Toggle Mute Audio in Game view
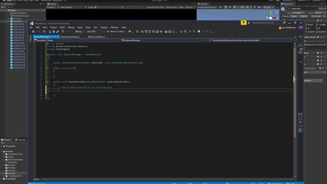This screenshot has width=327, height=184. tap(172, 7)
